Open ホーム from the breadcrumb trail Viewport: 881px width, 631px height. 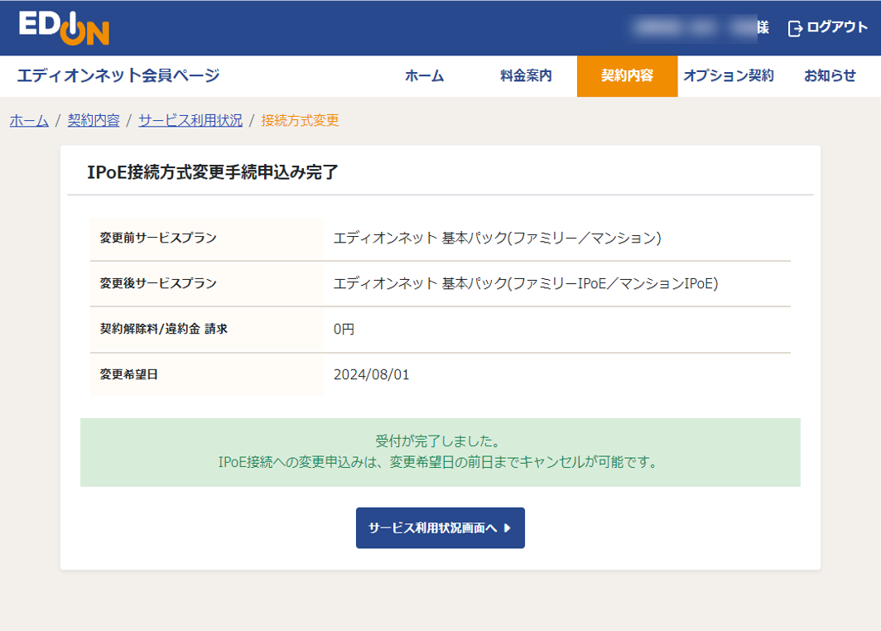[28, 120]
